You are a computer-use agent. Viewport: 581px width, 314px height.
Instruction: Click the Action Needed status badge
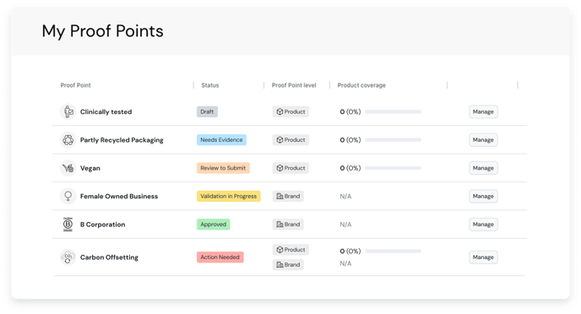220,257
